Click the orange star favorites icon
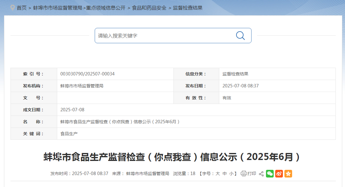Screen dimensions: 345x187 pos(288,174)
